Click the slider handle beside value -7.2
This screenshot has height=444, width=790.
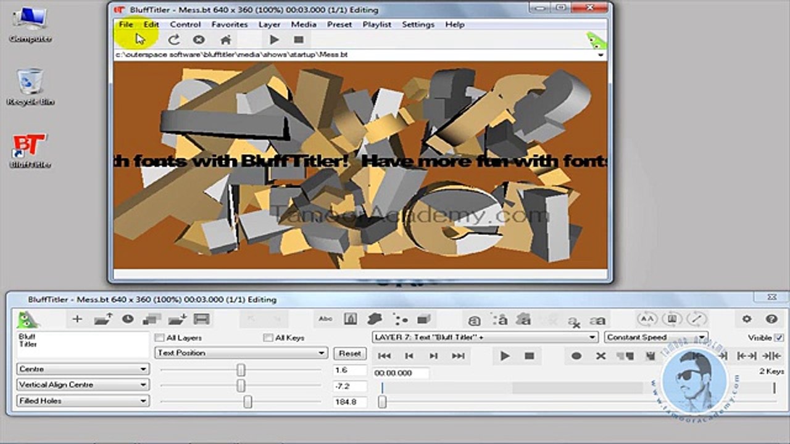click(x=241, y=385)
